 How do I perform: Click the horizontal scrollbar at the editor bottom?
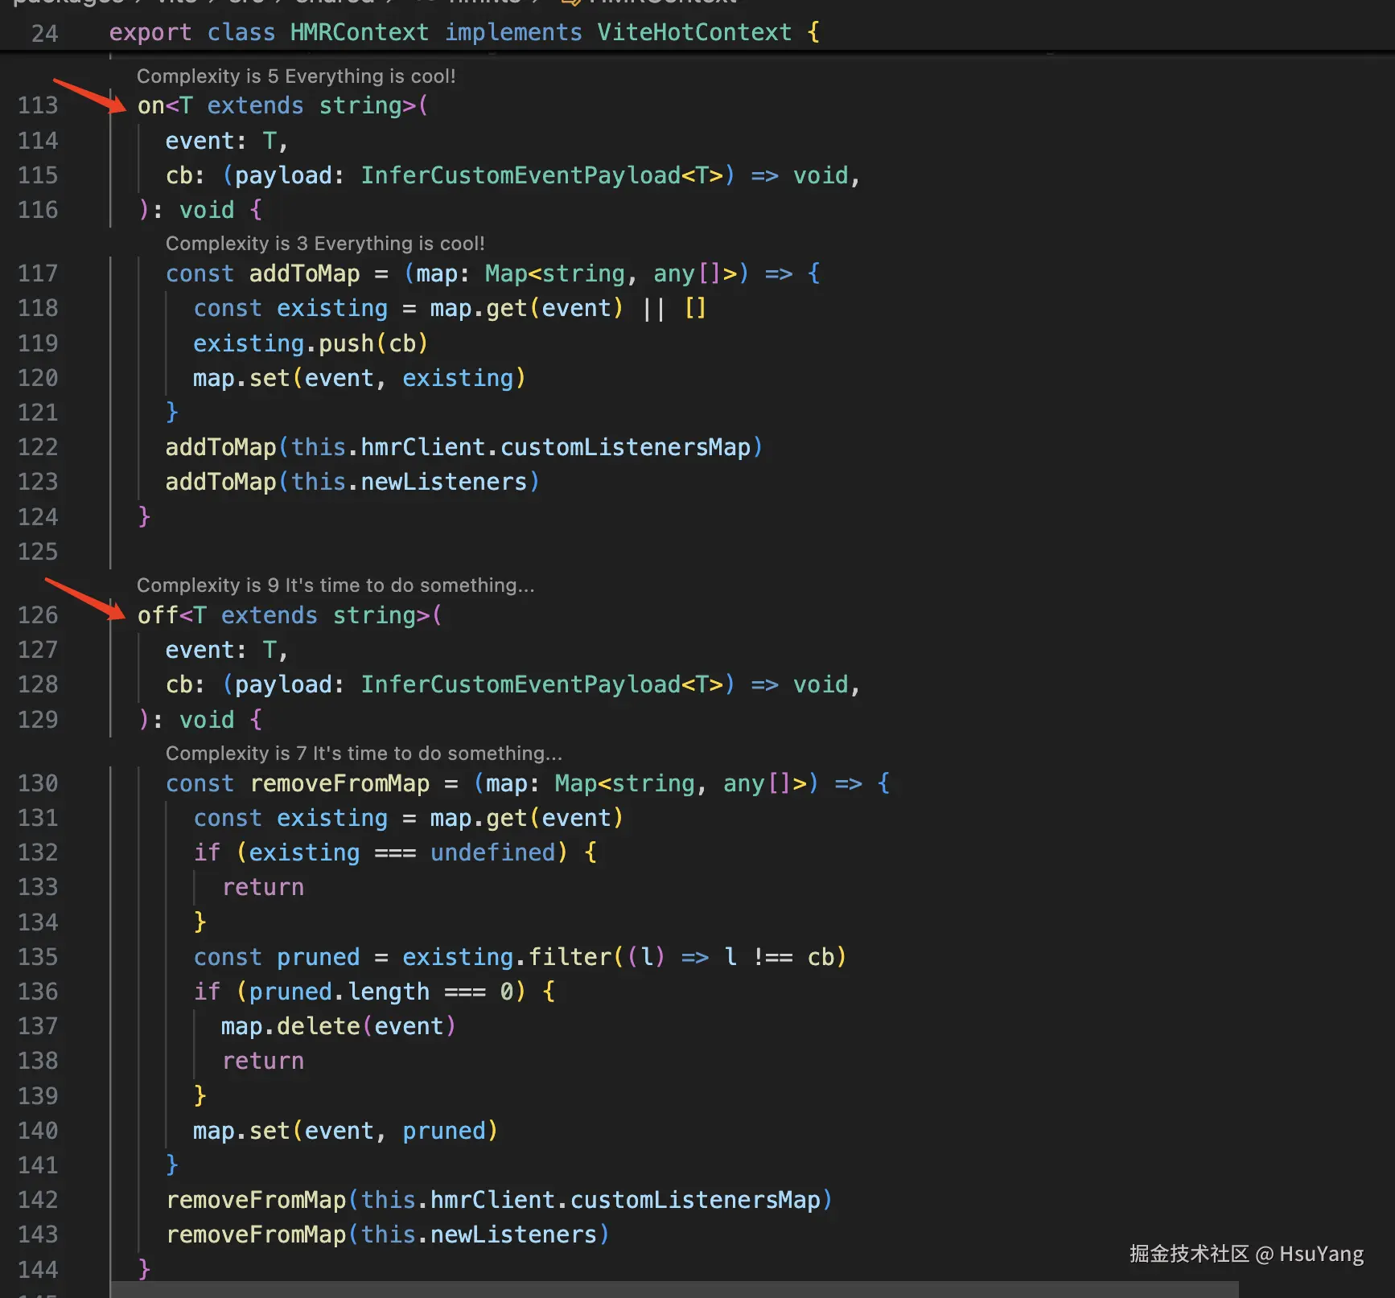[x=674, y=1289]
